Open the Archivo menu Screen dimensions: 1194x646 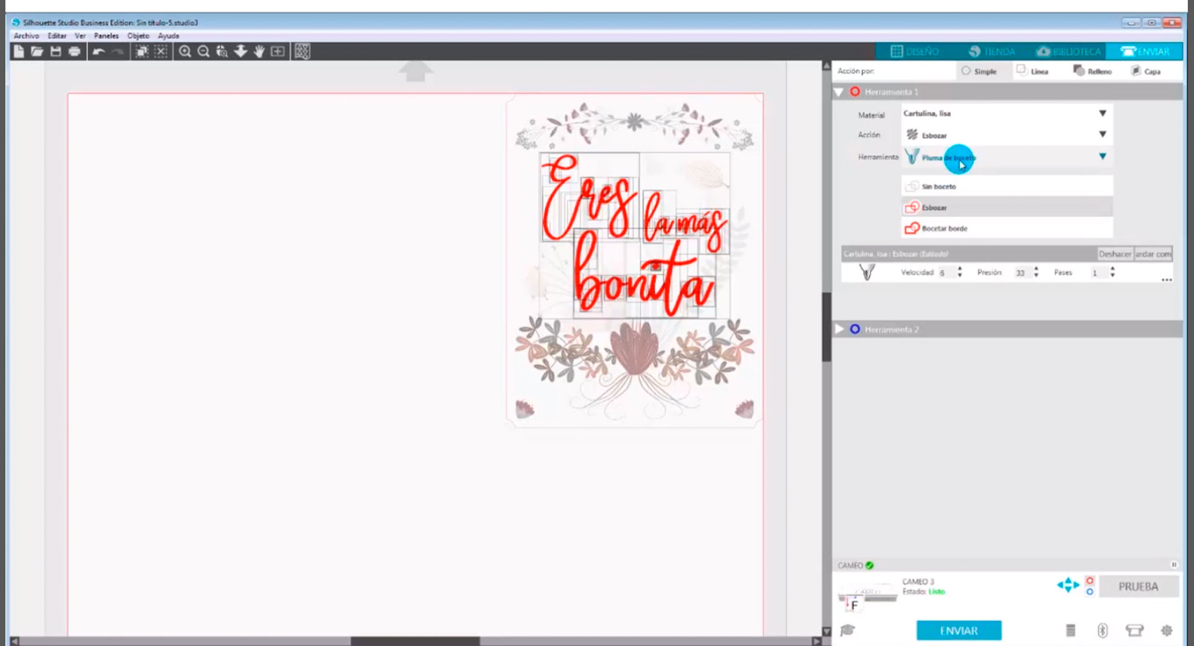(x=26, y=36)
